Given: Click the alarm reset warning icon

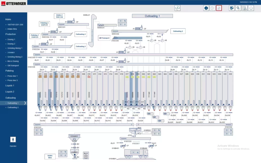Looking at the screenshot, I should [x=178, y=8].
